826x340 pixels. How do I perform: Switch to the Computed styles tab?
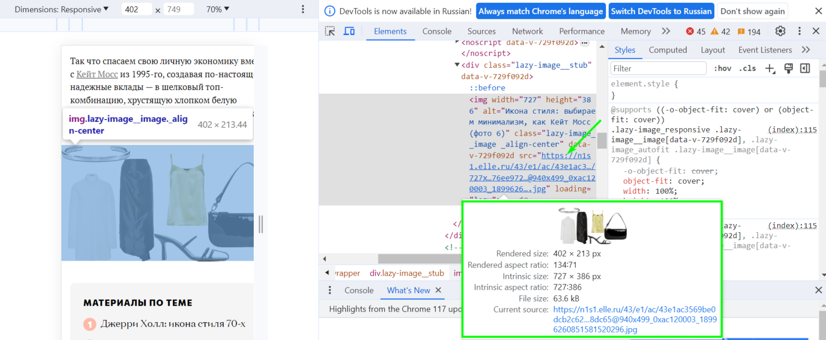point(667,50)
